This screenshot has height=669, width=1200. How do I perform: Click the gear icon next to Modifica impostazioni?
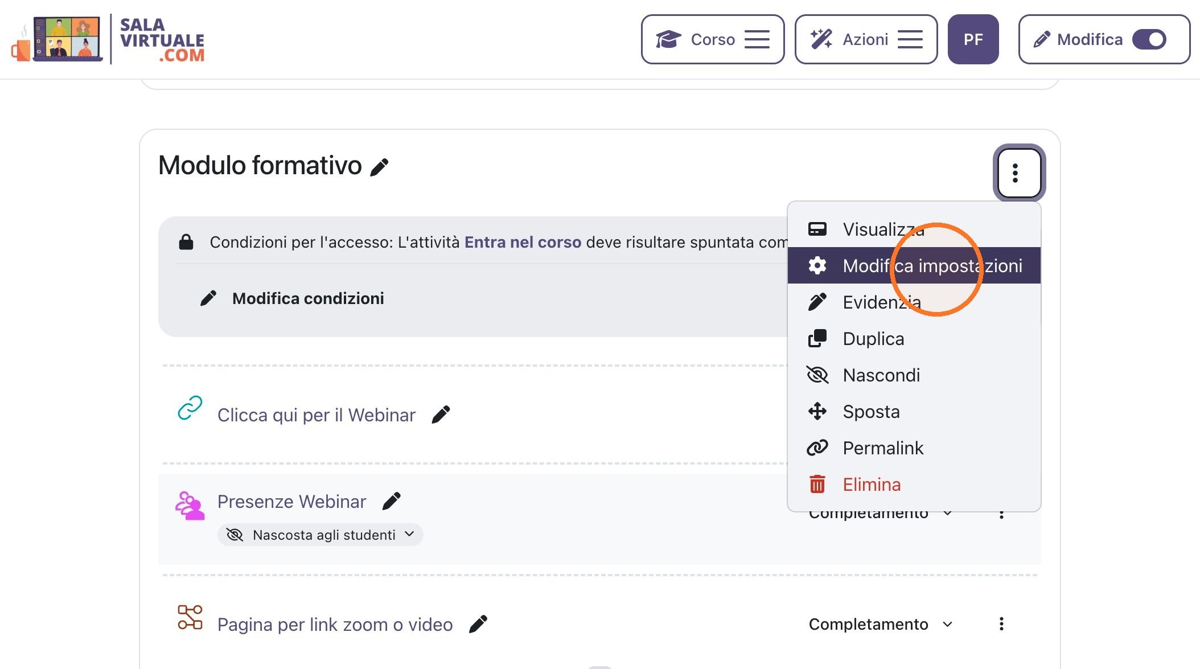coord(817,265)
